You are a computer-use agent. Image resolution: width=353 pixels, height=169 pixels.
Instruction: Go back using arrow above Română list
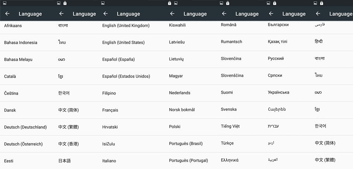point(224,14)
